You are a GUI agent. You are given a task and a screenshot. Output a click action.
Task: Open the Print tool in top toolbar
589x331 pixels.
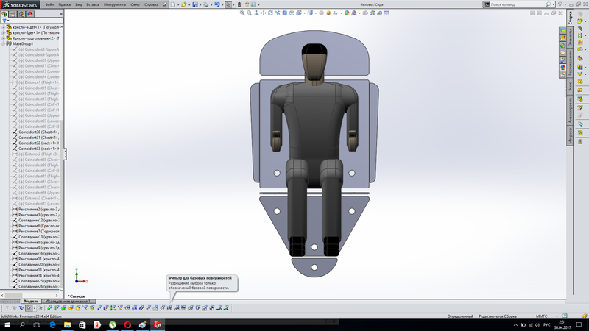click(x=207, y=4)
